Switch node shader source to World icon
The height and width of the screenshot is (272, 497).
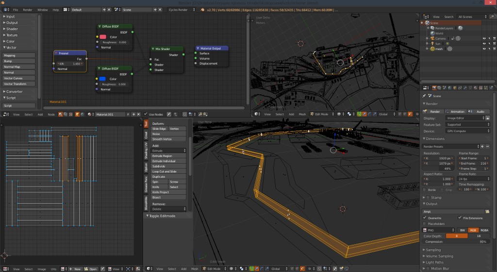tap(83, 114)
